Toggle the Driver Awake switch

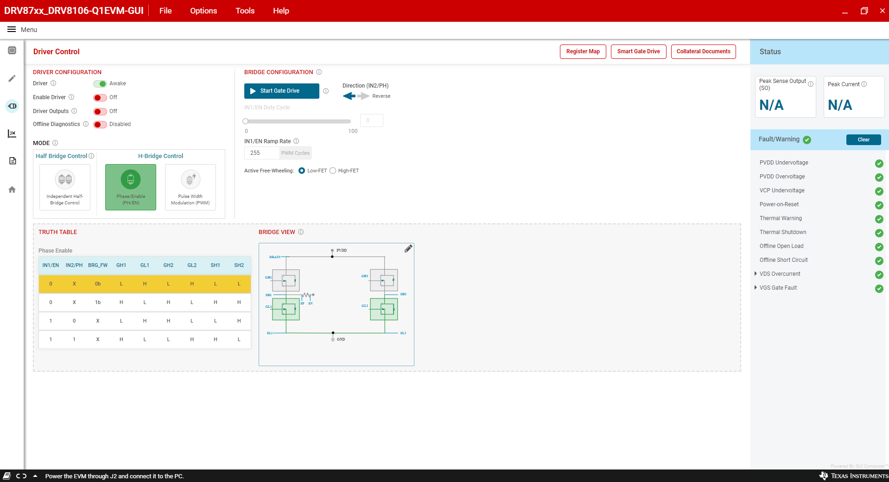point(100,84)
